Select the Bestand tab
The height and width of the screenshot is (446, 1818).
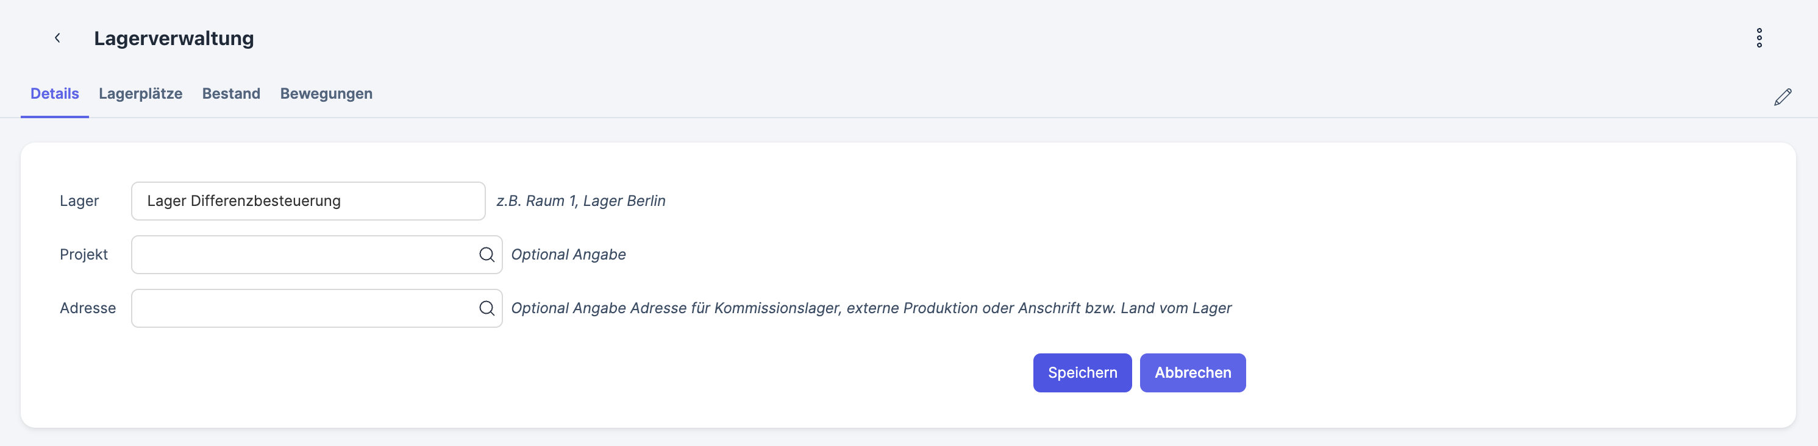pyautogui.click(x=231, y=94)
